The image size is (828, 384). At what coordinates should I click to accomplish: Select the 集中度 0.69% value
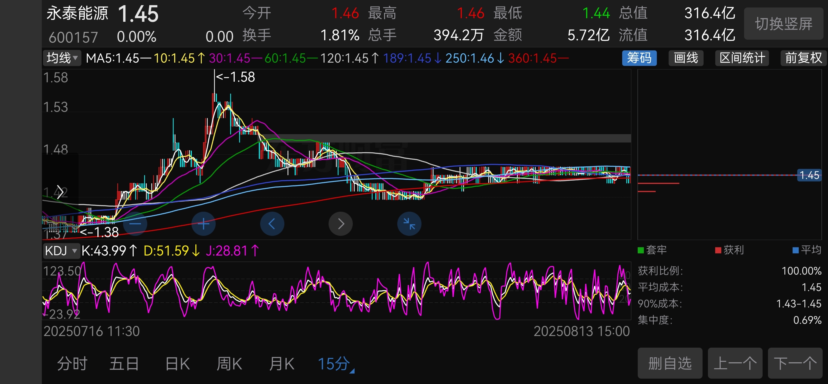tap(807, 320)
